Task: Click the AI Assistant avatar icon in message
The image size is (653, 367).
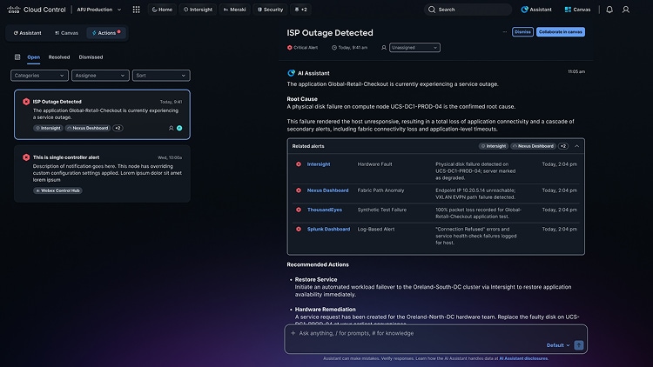Action: click(291, 73)
